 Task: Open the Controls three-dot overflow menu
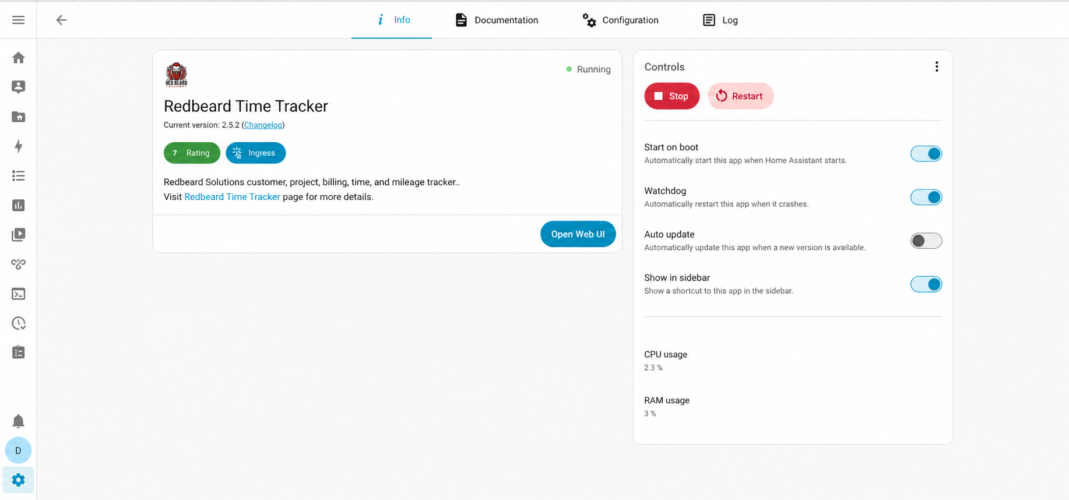[x=936, y=66]
